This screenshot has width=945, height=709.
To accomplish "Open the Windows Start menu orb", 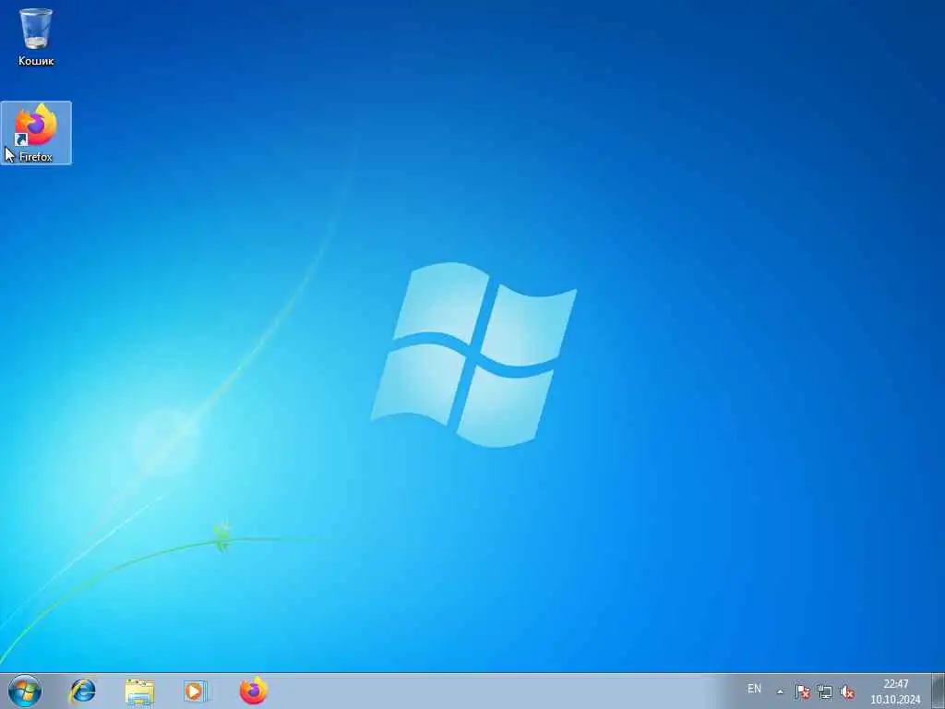I will (x=25, y=691).
